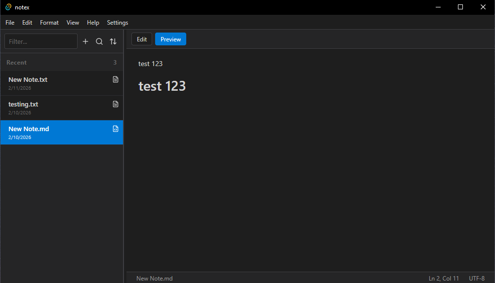Click the file icon beside New Note.txt

click(x=116, y=79)
